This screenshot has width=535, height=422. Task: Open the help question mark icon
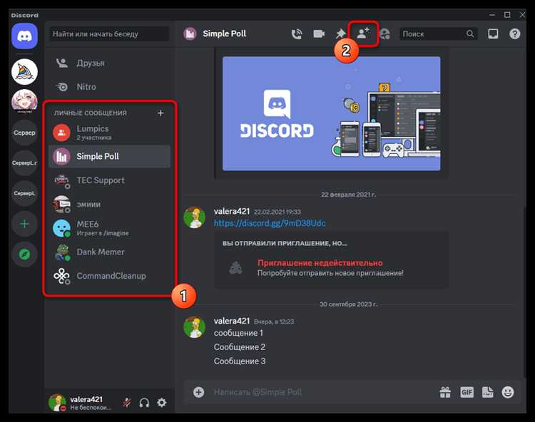coord(515,34)
